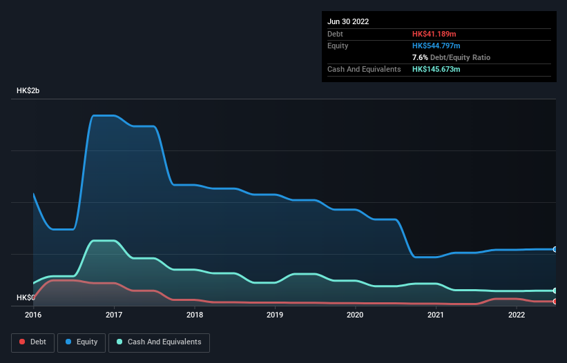
Task: Click the Jun 30 2022 tooltip date
Action: (x=348, y=21)
